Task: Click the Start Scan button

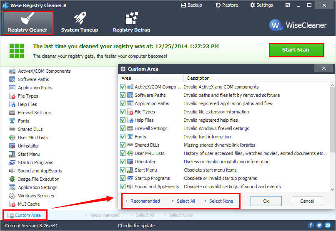Action: (x=296, y=50)
